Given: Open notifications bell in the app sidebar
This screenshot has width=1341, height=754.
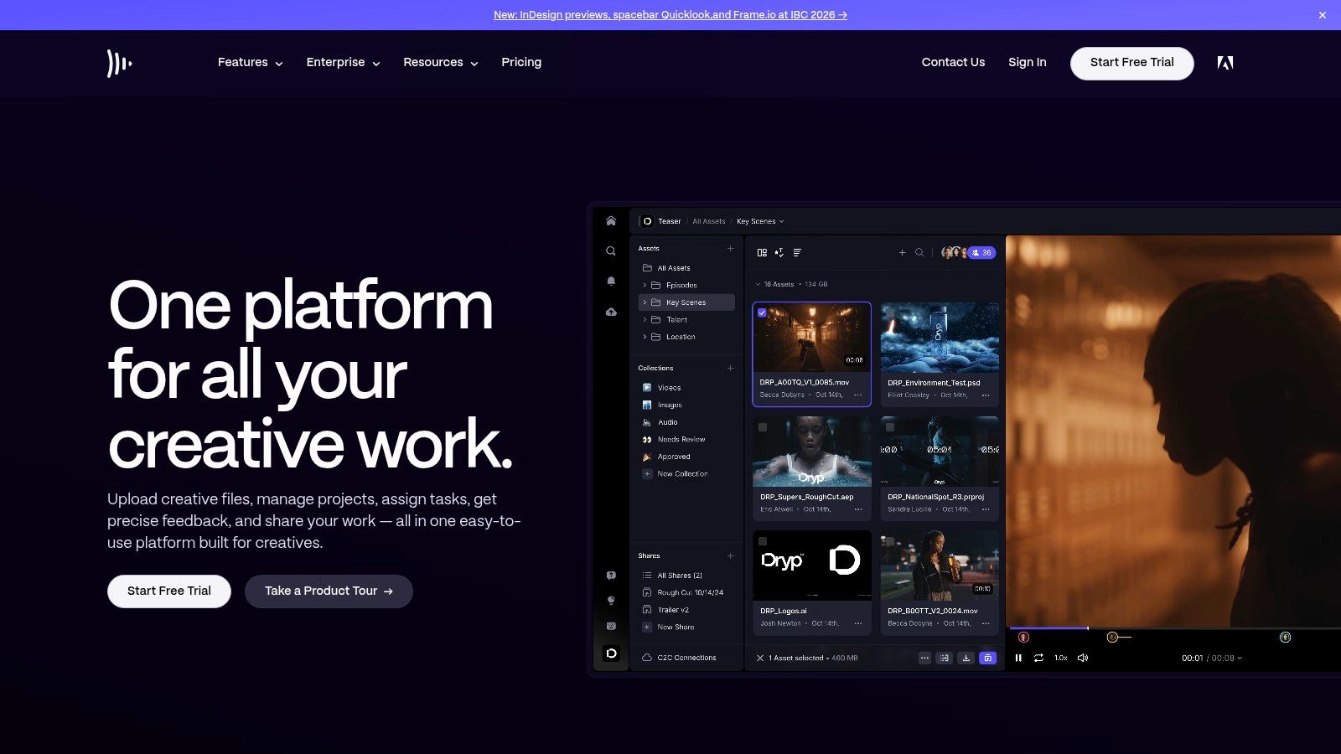Looking at the screenshot, I should click(x=611, y=281).
